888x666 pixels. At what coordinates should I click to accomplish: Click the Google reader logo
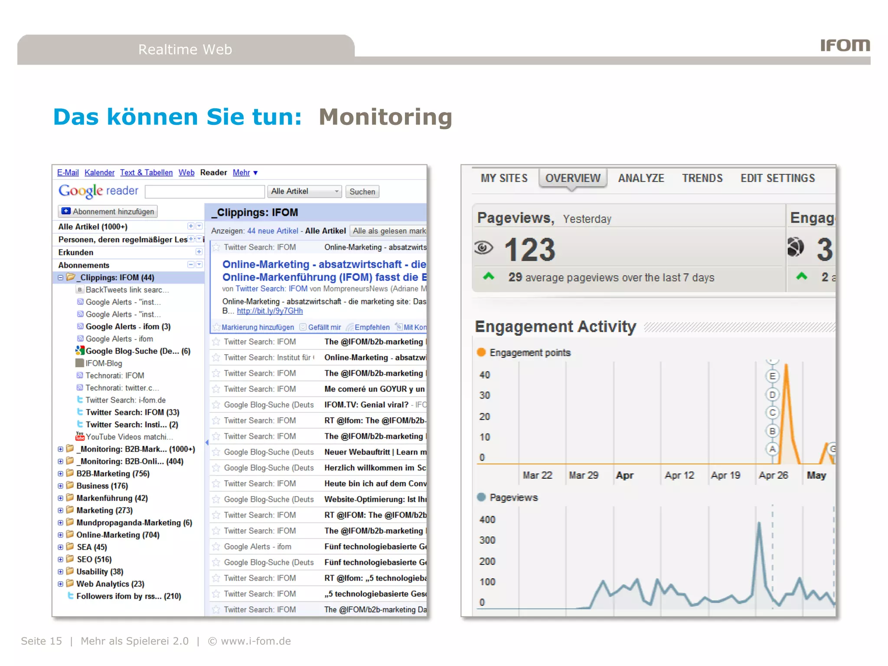tap(98, 191)
